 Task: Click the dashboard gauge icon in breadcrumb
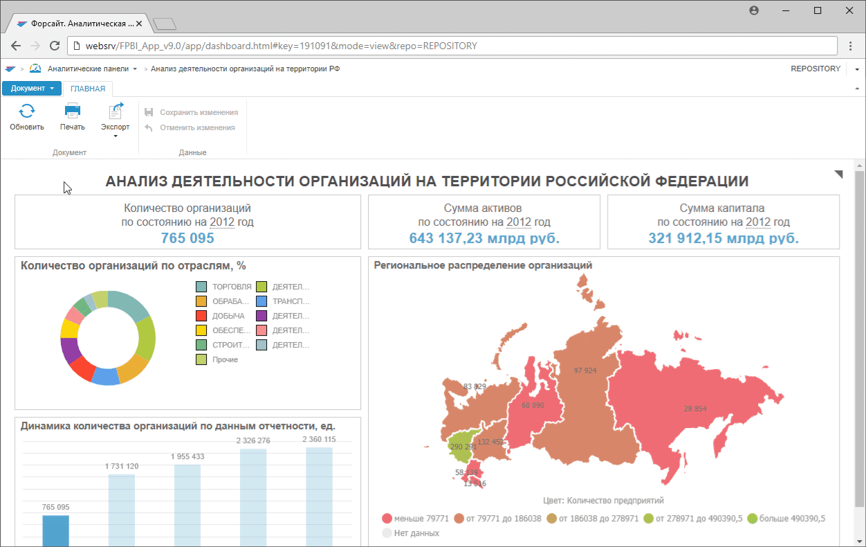click(x=35, y=69)
